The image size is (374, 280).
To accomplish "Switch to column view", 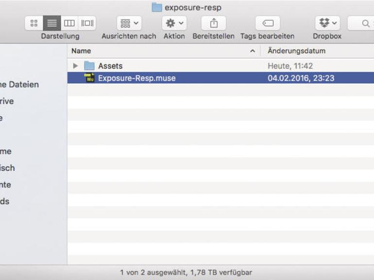I will (69, 23).
